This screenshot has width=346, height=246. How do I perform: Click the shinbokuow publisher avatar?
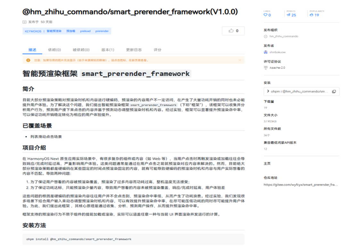(266, 52)
